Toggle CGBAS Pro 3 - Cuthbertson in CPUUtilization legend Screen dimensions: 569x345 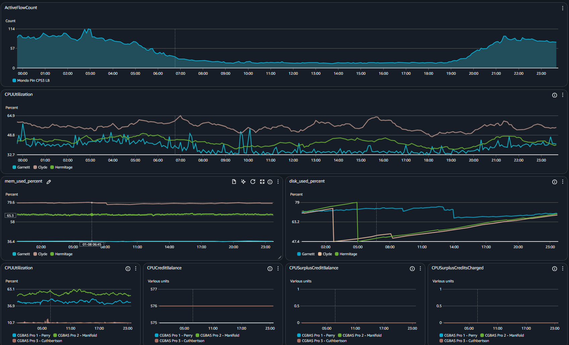[x=37, y=341]
